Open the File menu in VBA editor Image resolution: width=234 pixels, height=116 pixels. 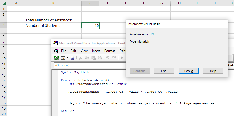(x=64, y=51)
